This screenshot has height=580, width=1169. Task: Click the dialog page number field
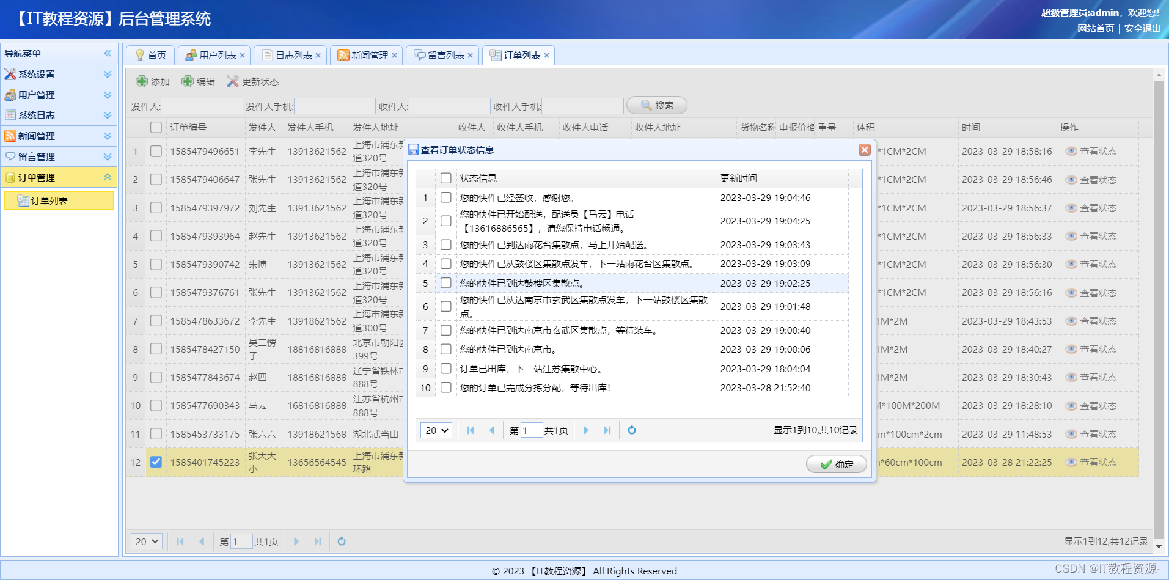(x=531, y=430)
